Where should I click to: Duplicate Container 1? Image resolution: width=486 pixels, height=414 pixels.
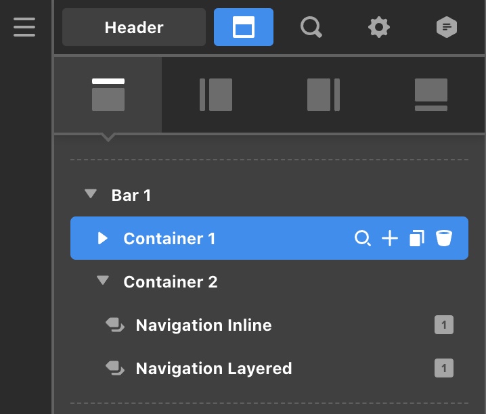click(x=417, y=238)
